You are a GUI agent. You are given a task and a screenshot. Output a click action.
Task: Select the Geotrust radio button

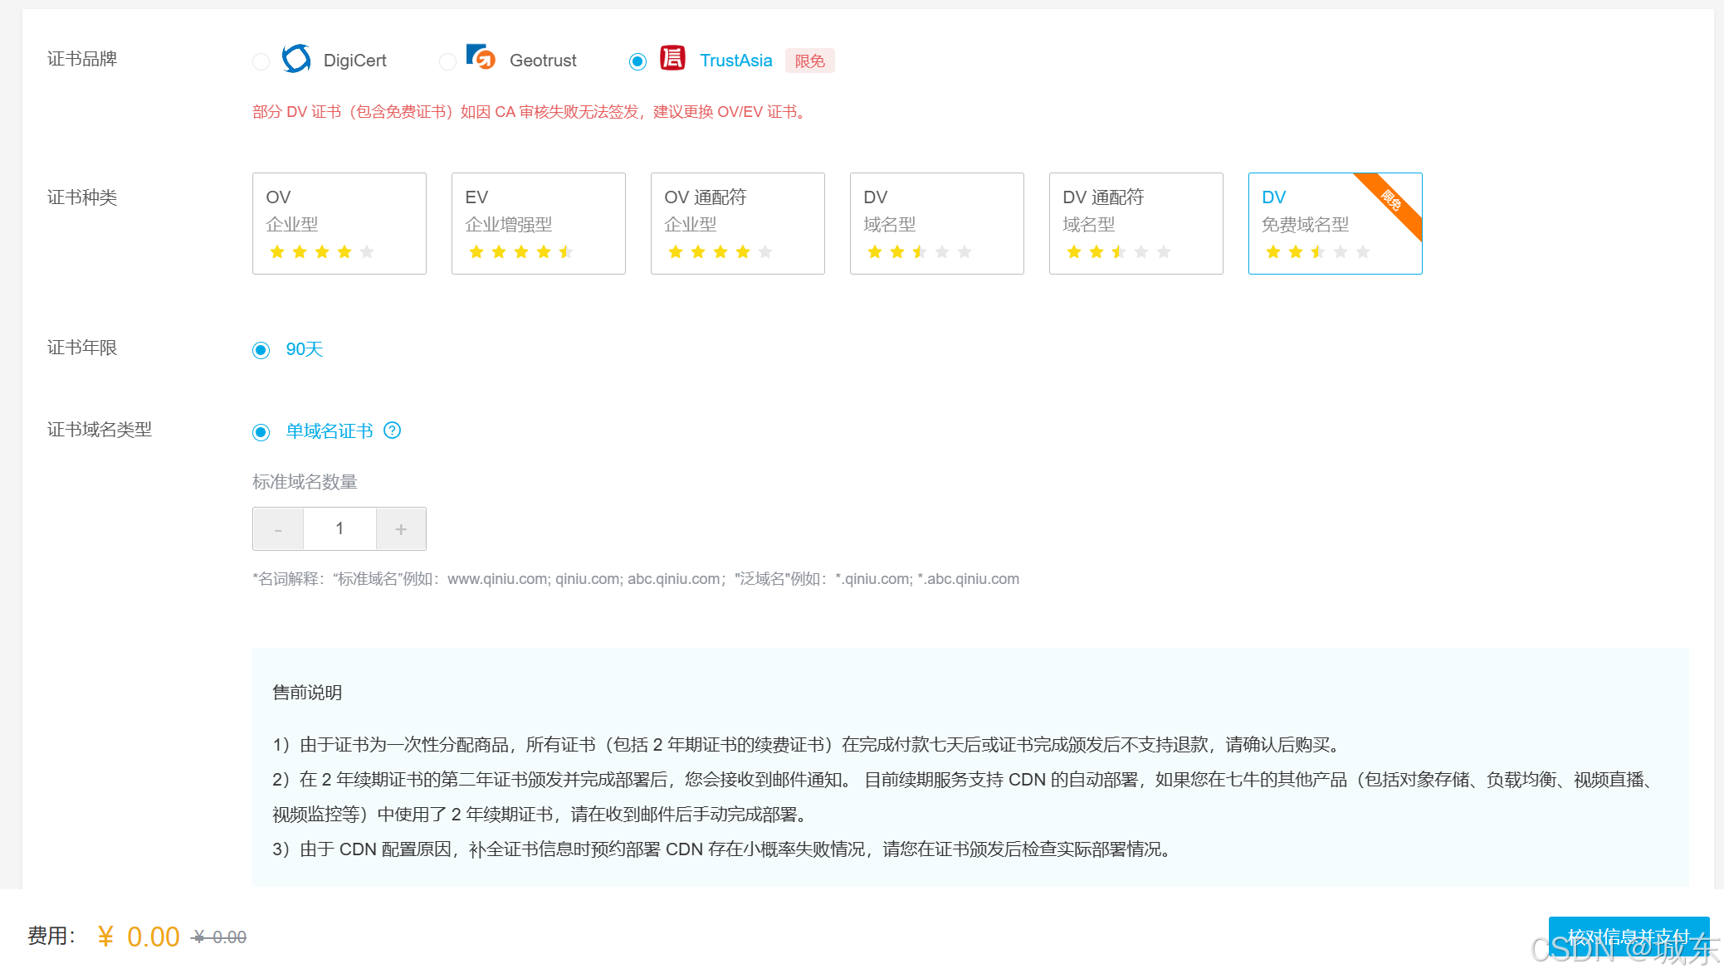[x=447, y=61]
